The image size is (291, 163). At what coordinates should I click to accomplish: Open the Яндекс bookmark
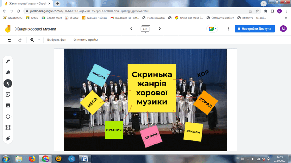[x=72, y=18]
